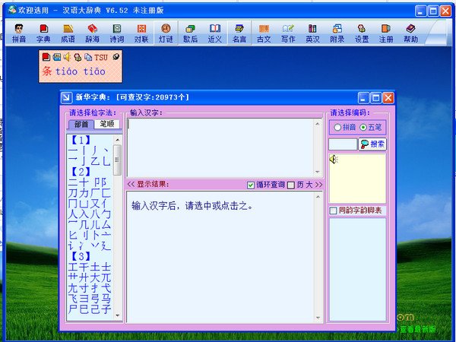The image size is (456, 342).
Task: Select radical 弓 in the list
Action: [95, 299]
